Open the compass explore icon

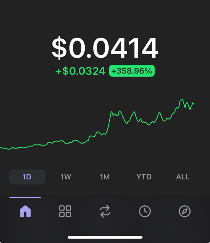click(x=184, y=211)
